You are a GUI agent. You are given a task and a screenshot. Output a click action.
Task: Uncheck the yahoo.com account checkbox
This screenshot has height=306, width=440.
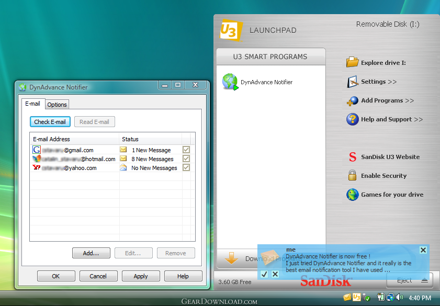click(x=186, y=168)
